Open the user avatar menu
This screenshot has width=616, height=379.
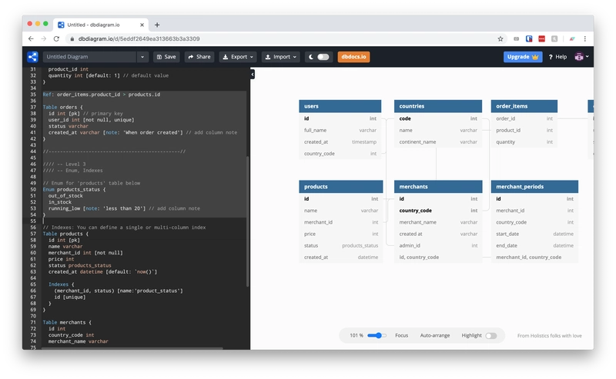click(581, 57)
